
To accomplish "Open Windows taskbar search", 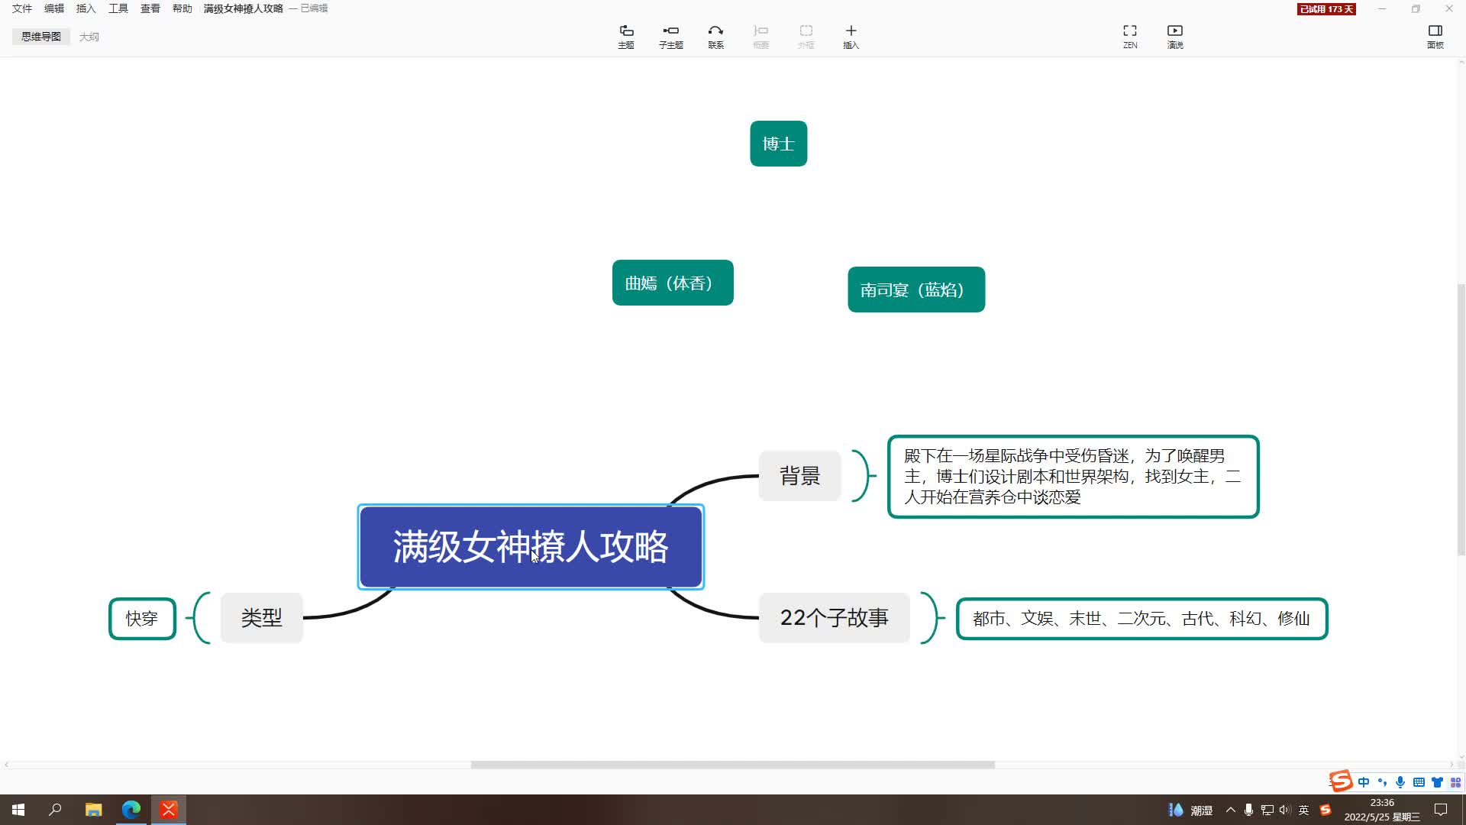I will pyautogui.click(x=55, y=810).
